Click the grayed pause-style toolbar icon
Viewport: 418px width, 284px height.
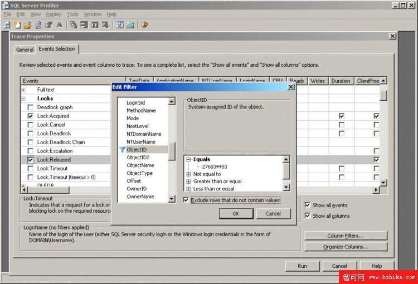click(x=95, y=25)
